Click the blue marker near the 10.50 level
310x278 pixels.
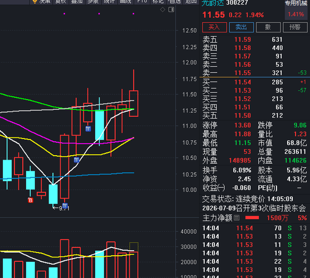pos(76,160)
